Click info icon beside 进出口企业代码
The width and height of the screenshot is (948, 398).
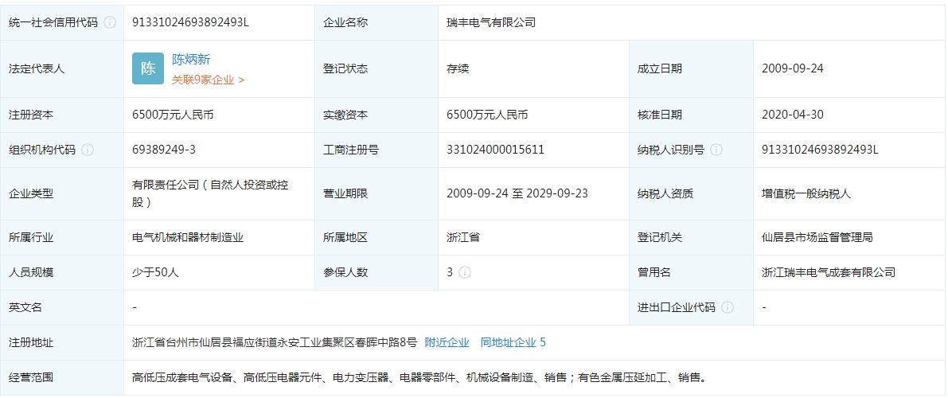(728, 307)
